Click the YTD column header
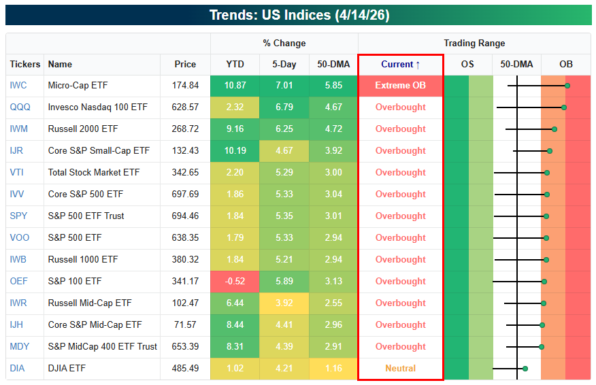This screenshot has height=385, width=596. coord(235,64)
